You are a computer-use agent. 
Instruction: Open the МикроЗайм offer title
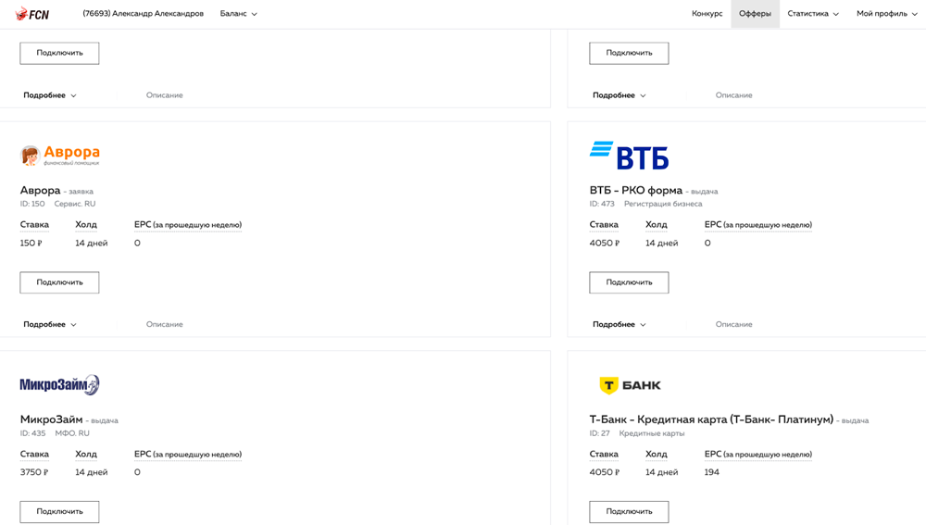coord(51,419)
